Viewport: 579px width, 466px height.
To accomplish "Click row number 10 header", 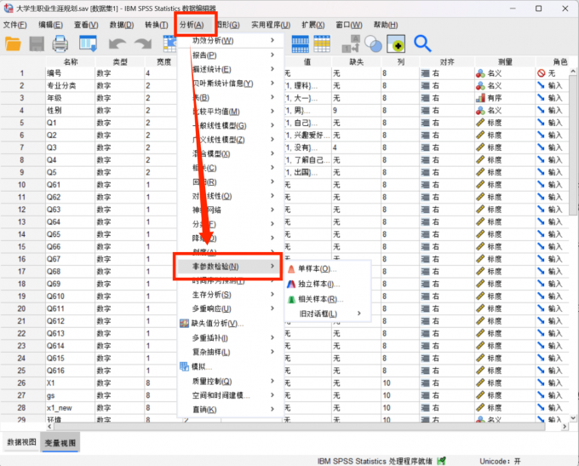I will pos(22,185).
